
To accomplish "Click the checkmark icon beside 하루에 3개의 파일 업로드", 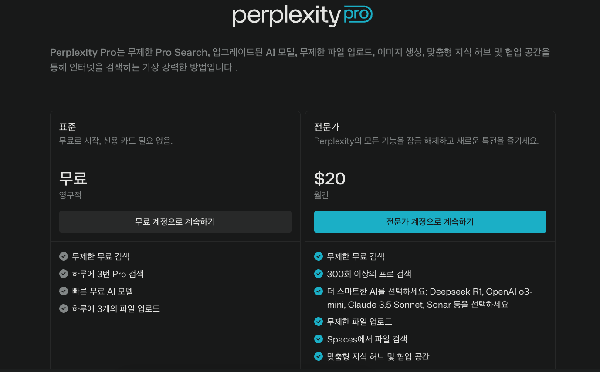I will [64, 308].
